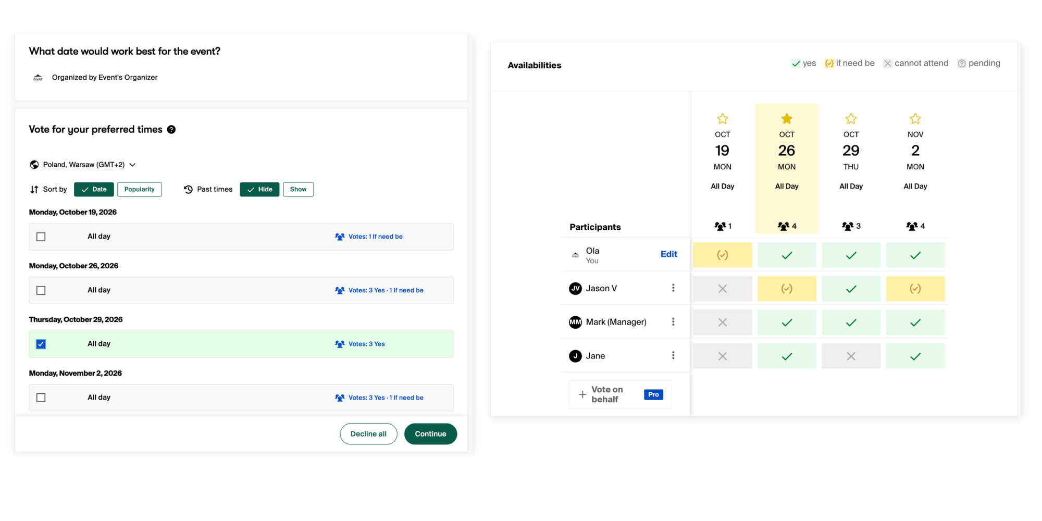Click the plus icon for Vote on behalf

pos(582,394)
